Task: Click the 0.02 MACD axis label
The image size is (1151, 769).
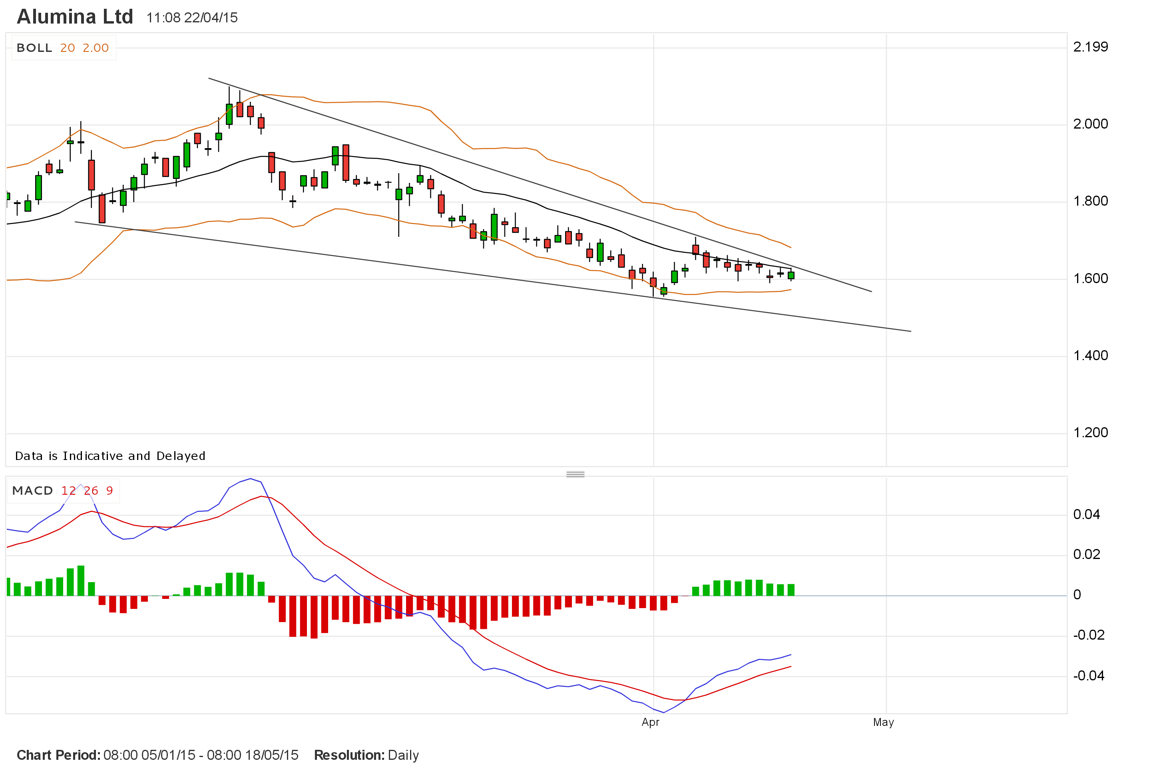Action: 1087,555
